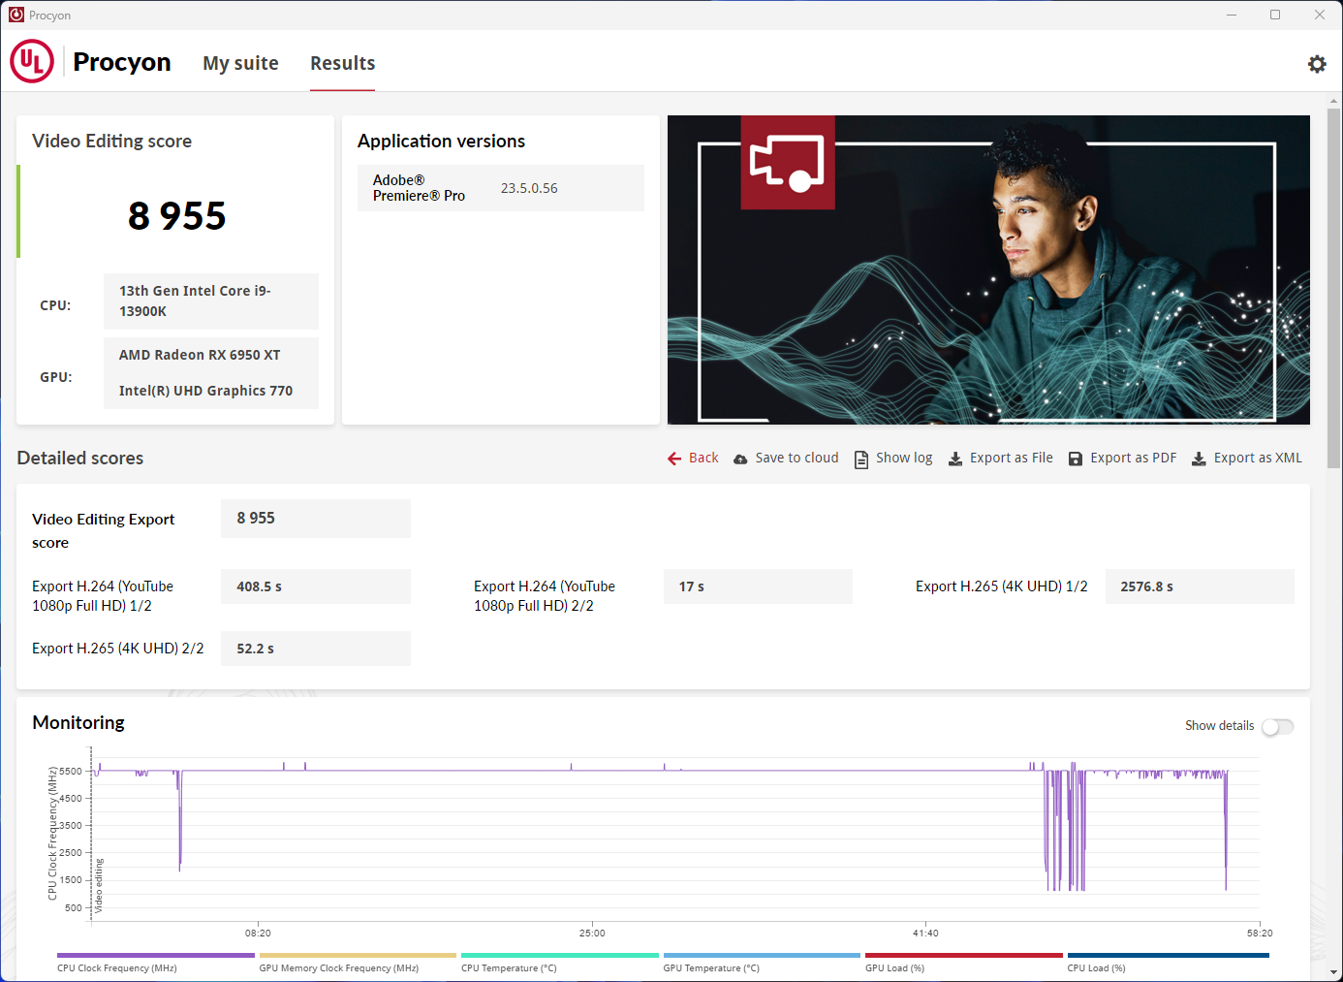Click the red Back arrow icon

point(674,459)
